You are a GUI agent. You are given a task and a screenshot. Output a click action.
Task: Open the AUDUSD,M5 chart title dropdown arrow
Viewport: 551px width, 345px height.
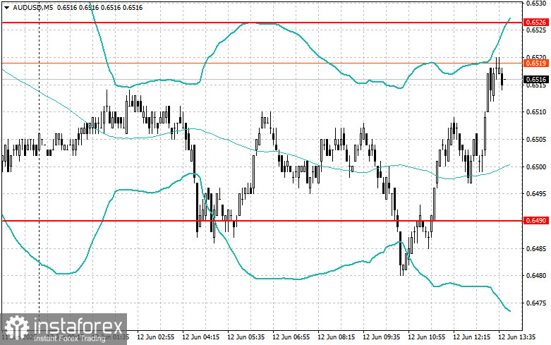(x=7, y=7)
